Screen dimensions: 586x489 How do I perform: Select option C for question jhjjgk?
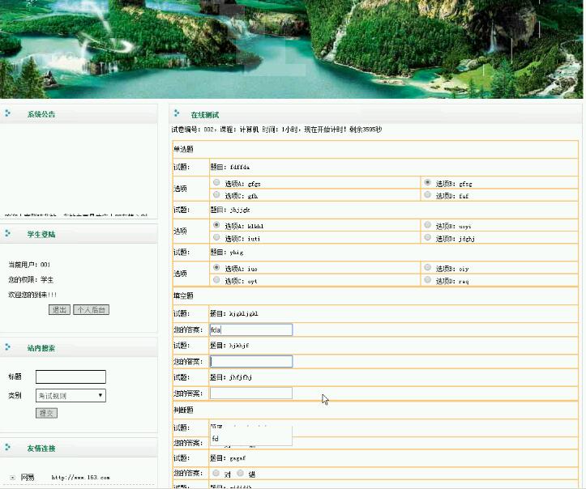click(216, 237)
